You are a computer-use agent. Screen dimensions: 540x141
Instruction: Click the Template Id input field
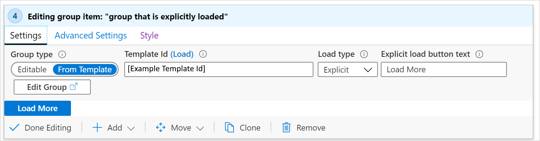point(219,69)
